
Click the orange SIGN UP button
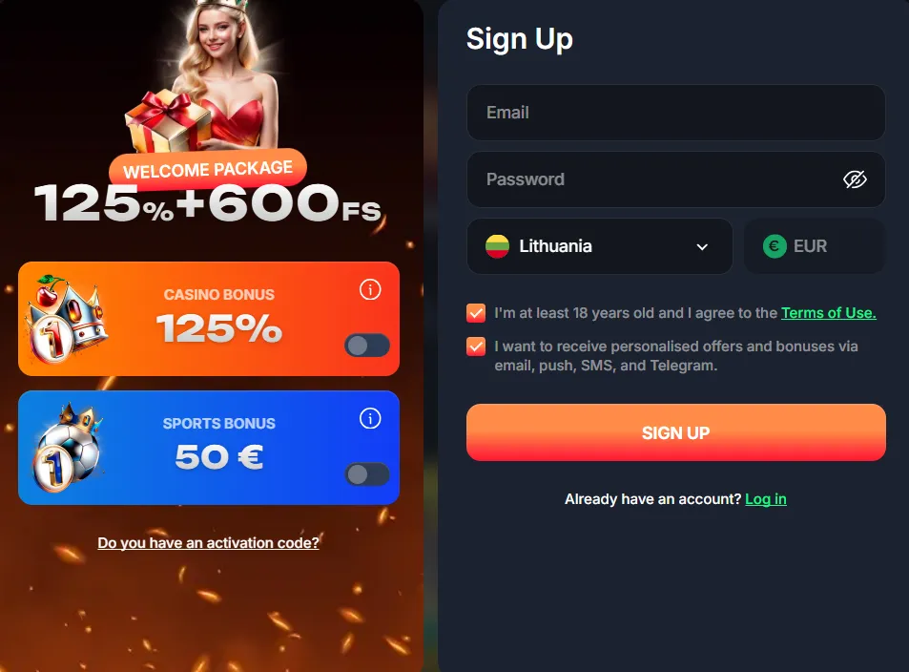click(676, 432)
